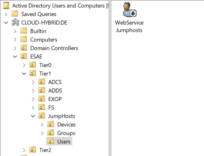Expand the Tier2 node chevron
204x156 pixels.
pos(24,150)
